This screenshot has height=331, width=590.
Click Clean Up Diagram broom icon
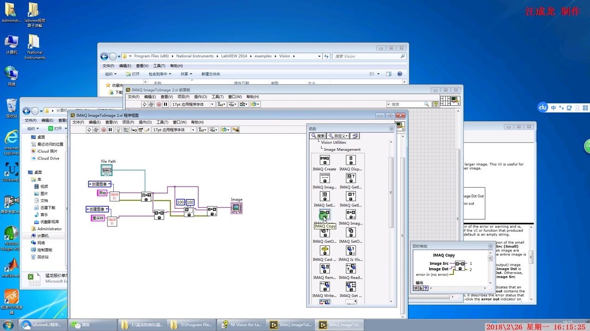(x=236, y=130)
